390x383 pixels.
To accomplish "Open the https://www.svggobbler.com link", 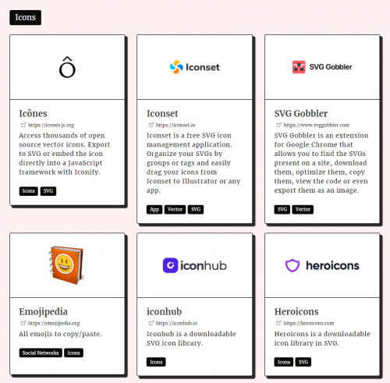I will pos(316,125).
